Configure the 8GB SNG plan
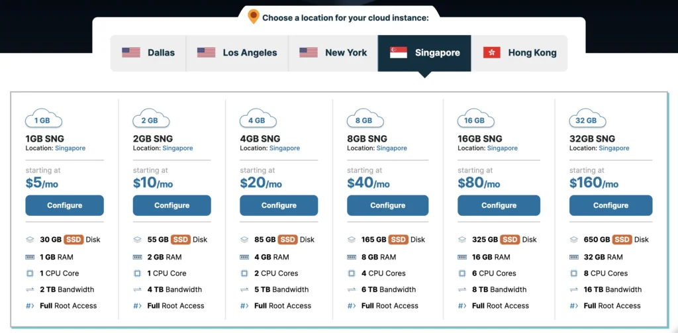Viewport: 678px width, 333px height. click(x=388, y=205)
